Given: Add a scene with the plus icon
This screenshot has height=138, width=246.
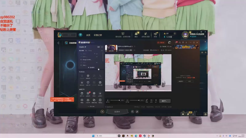Looking at the screenshot, I should [102, 51].
